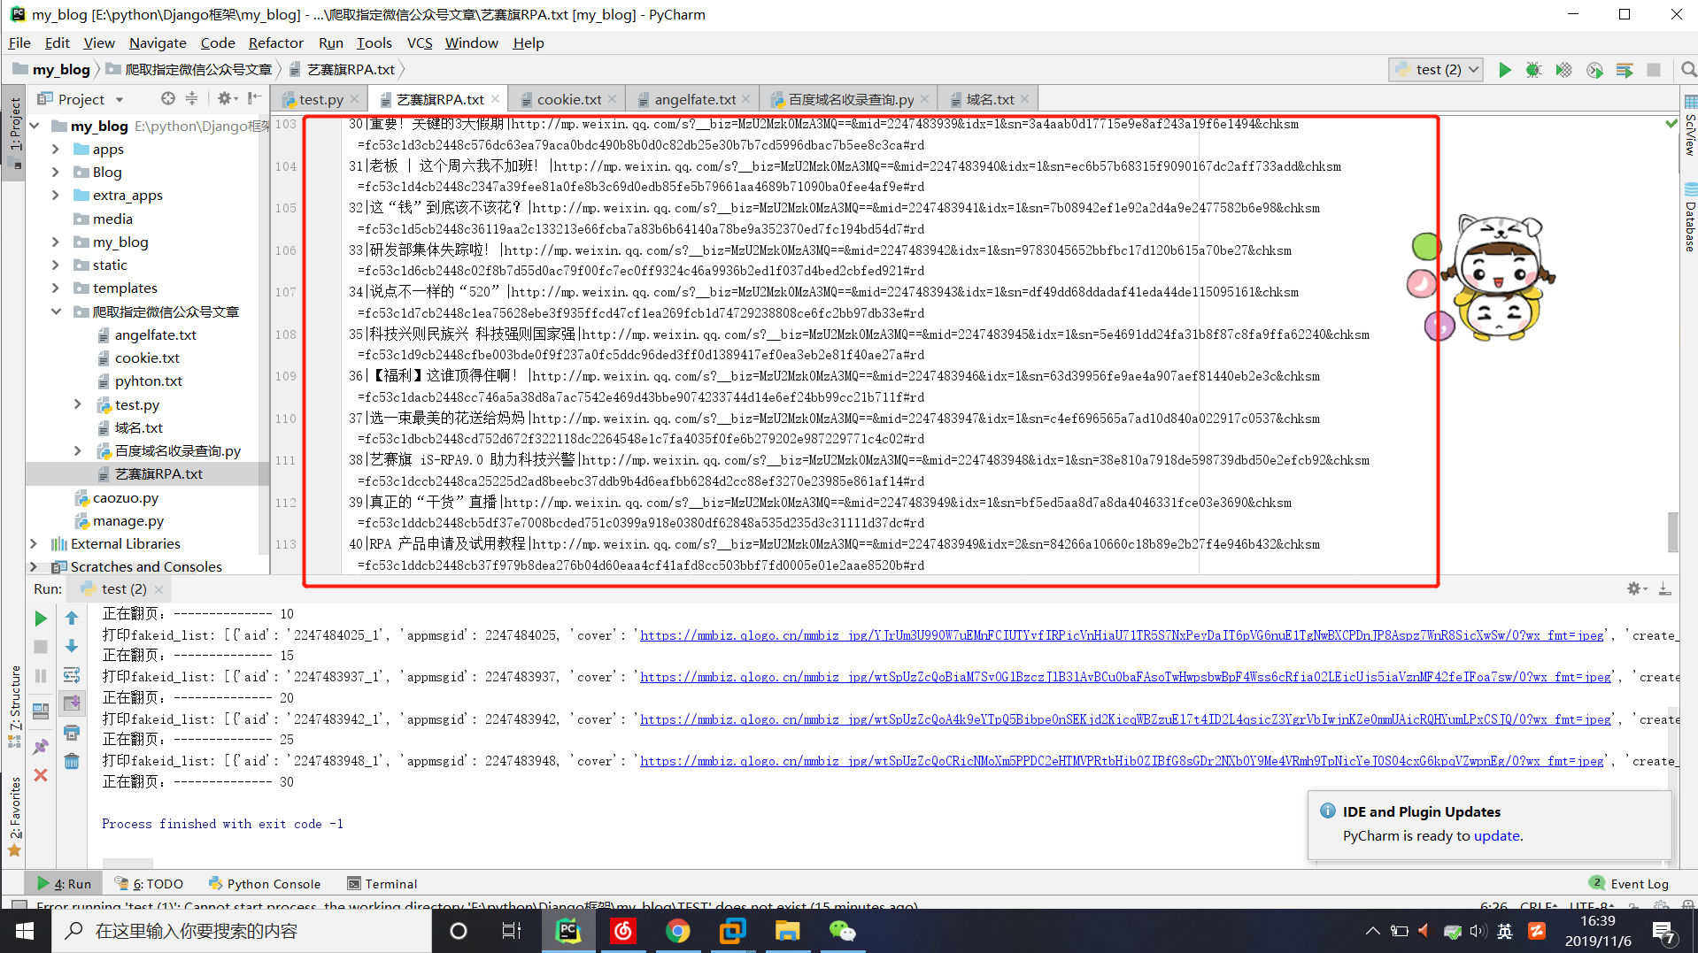1698x953 pixels.
Task: Click the volume icon in system tray
Action: (1477, 931)
